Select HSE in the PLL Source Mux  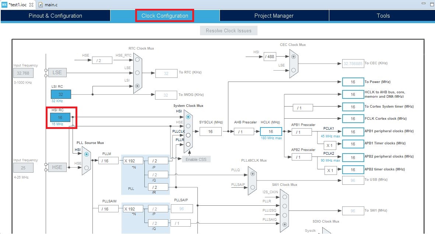[x=86, y=167]
